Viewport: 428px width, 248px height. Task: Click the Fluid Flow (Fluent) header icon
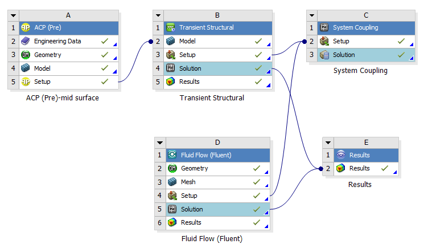click(x=172, y=155)
